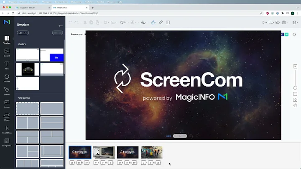Viewport: 301px width, 169px height.
Task: Open the align objects dropdown
Action: [113, 23]
